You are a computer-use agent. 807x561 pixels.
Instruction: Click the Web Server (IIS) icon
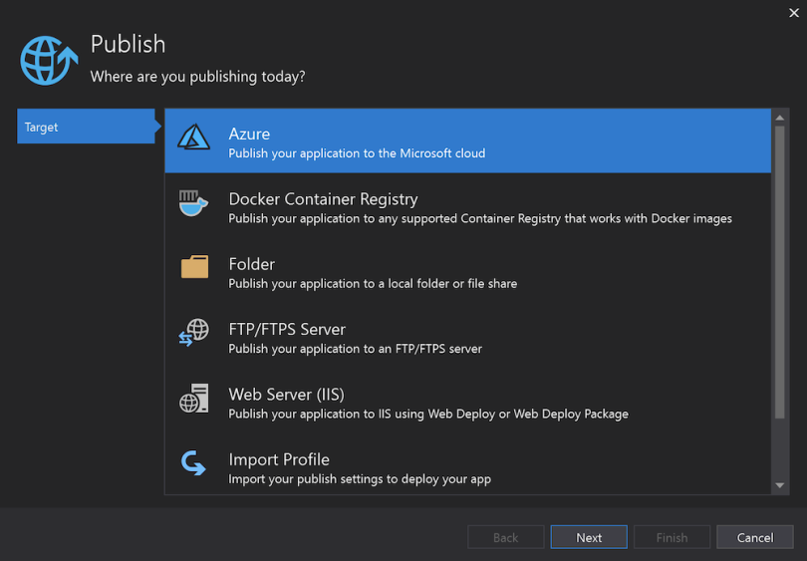[x=194, y=398]
